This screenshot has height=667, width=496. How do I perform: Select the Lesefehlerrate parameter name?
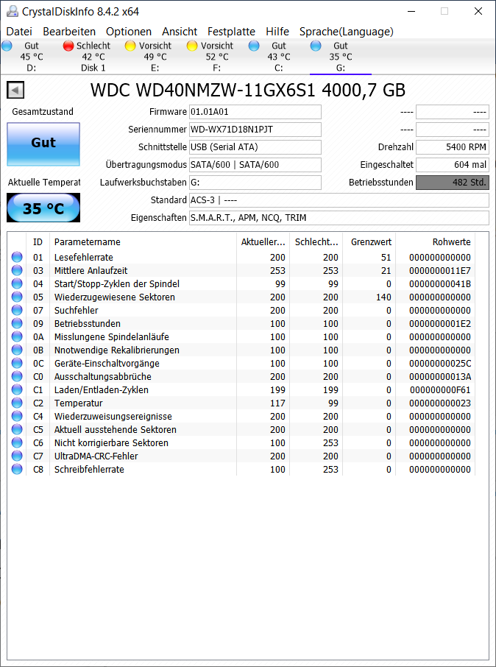pos(83,258)
